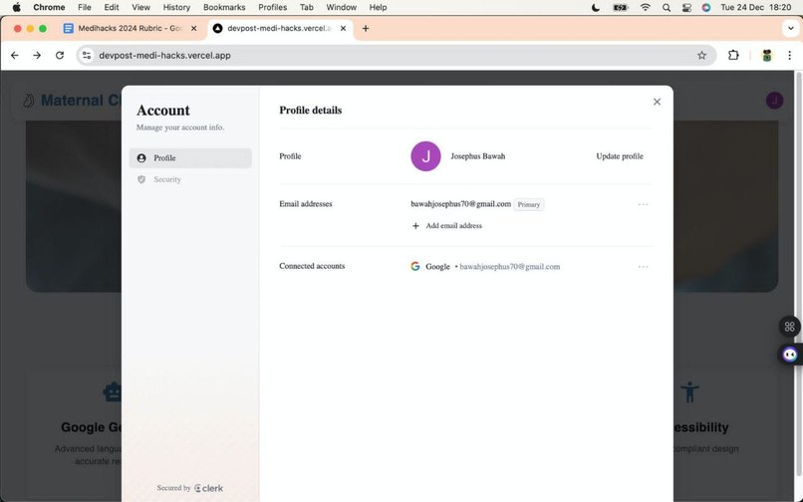This screenshot has width=803, height=502.
Task: Click the Google logo in connected accounts
Action: (415, 266)
